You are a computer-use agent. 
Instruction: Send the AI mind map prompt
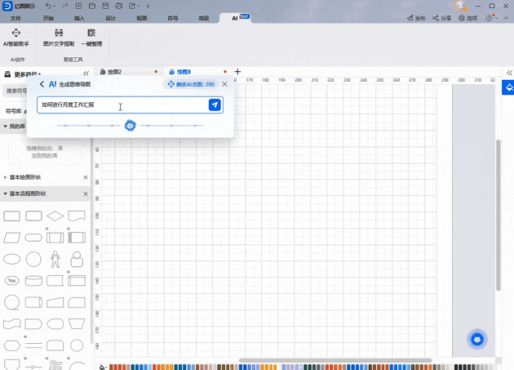pyautogui.click(x=214, y=105)
